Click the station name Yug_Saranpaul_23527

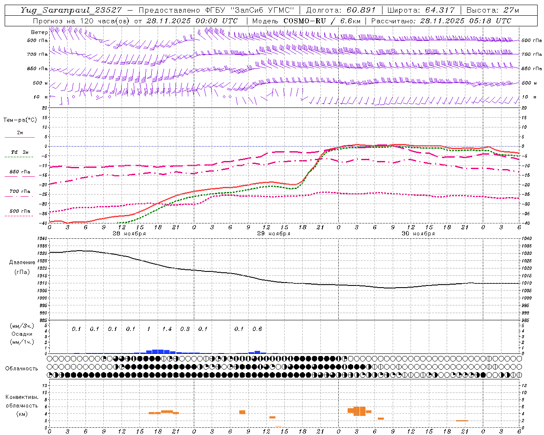71,10
